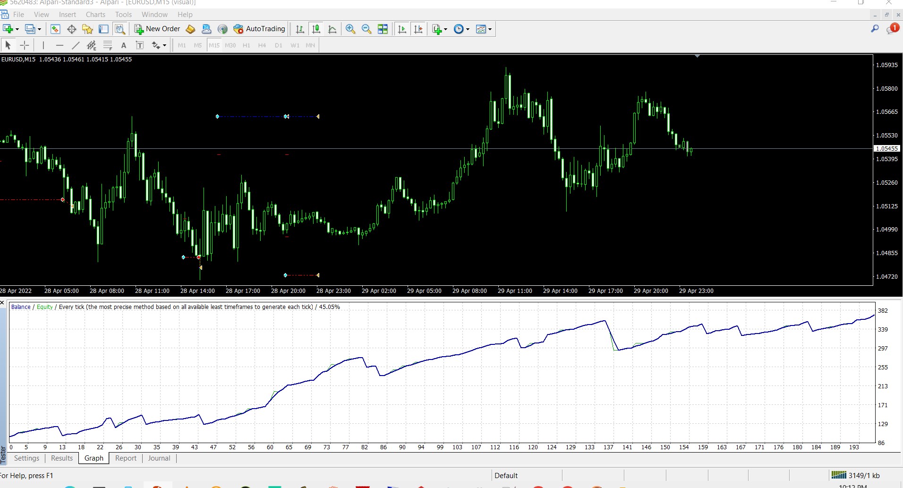This screenshot has width=903, height=488.
Task: Switch to the Report tab
Action: (126, 458)
